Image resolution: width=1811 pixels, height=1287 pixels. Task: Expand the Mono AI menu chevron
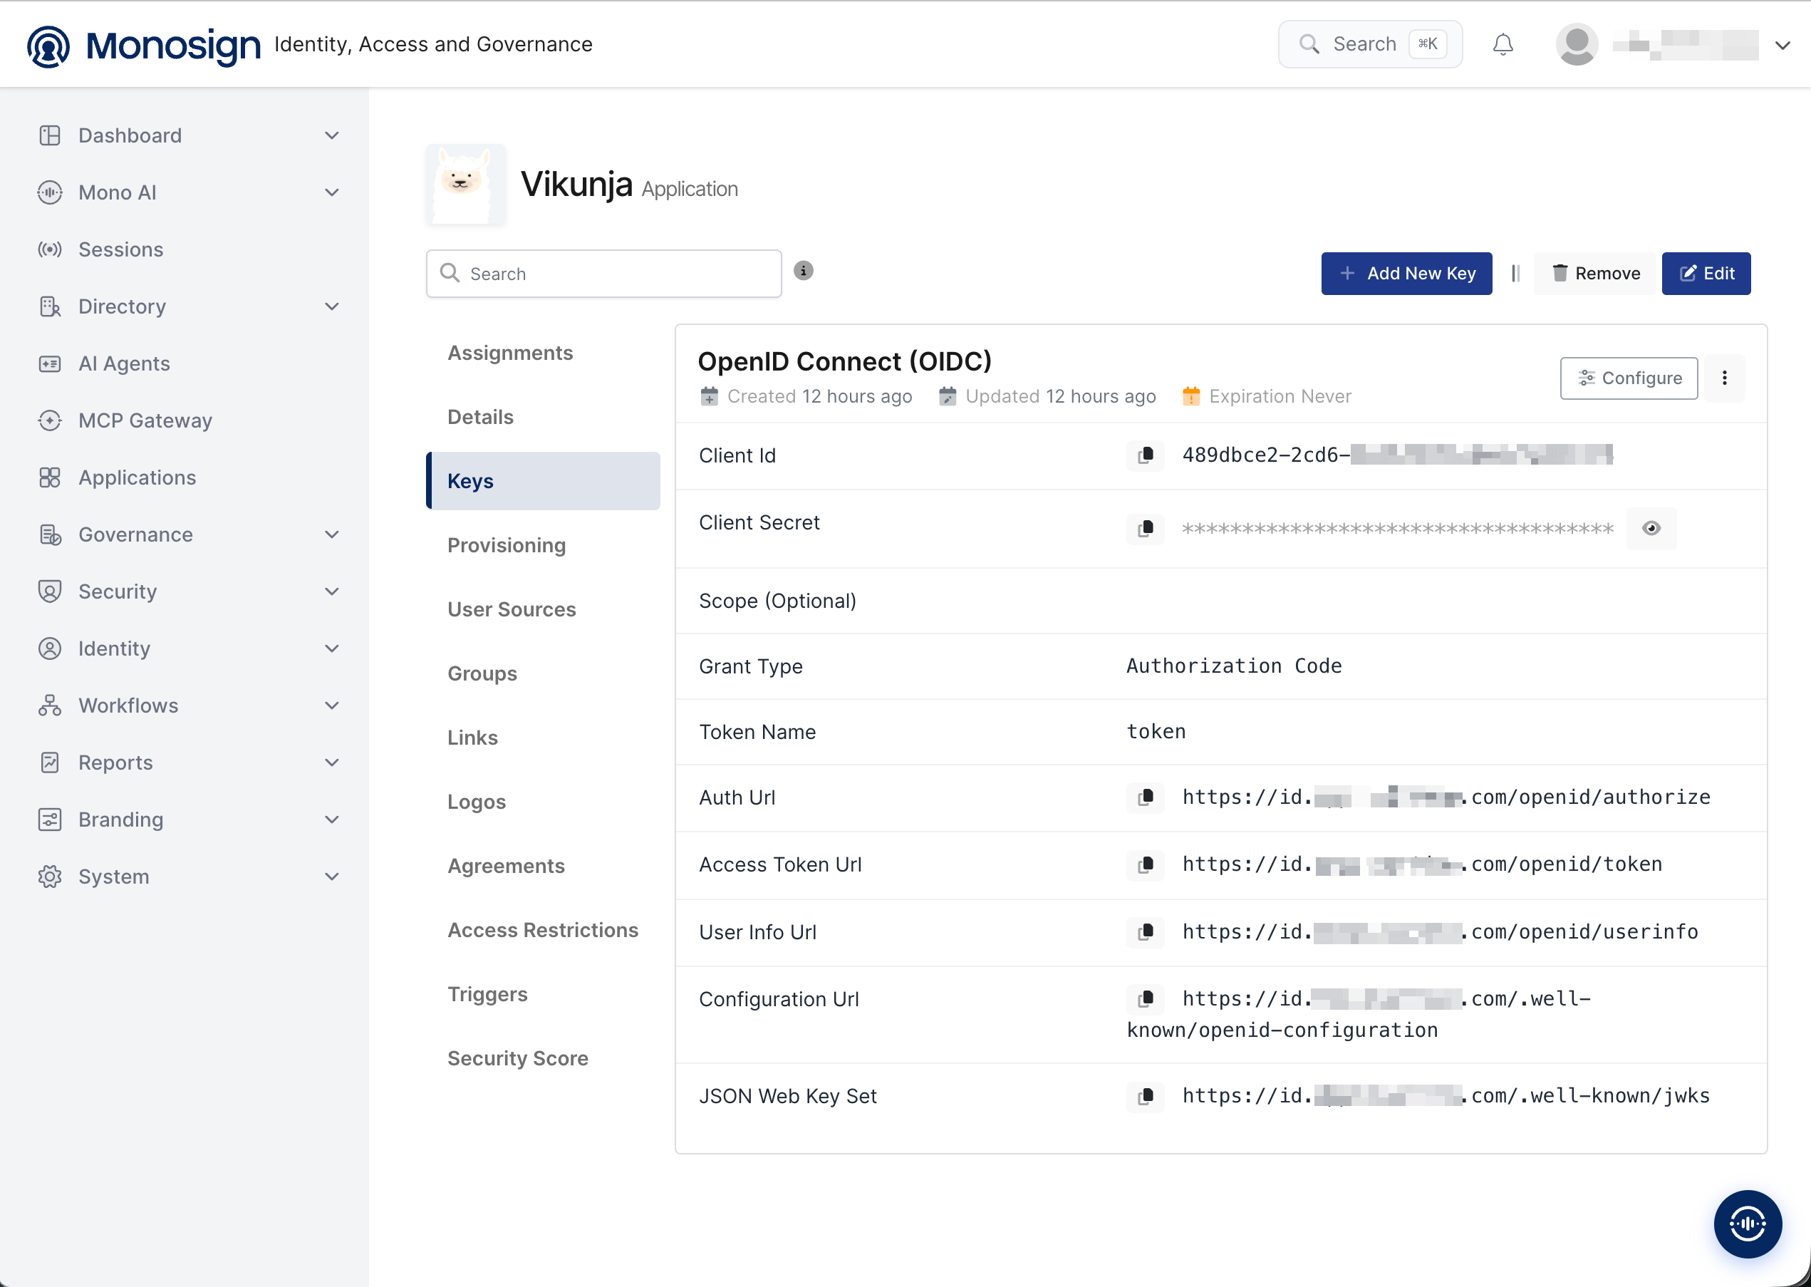pos(332,192)
